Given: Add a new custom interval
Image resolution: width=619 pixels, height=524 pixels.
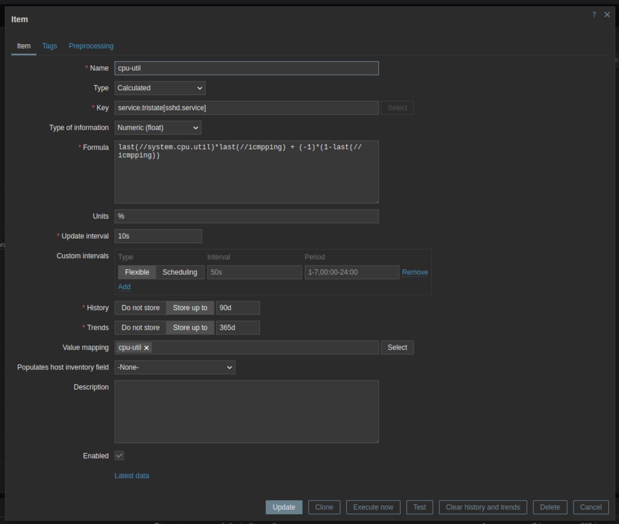Looking at the screenshot, I should click(124, 287).
